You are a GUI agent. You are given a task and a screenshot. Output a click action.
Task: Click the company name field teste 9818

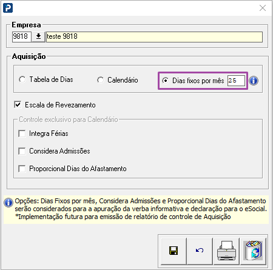tap(154, 36)
